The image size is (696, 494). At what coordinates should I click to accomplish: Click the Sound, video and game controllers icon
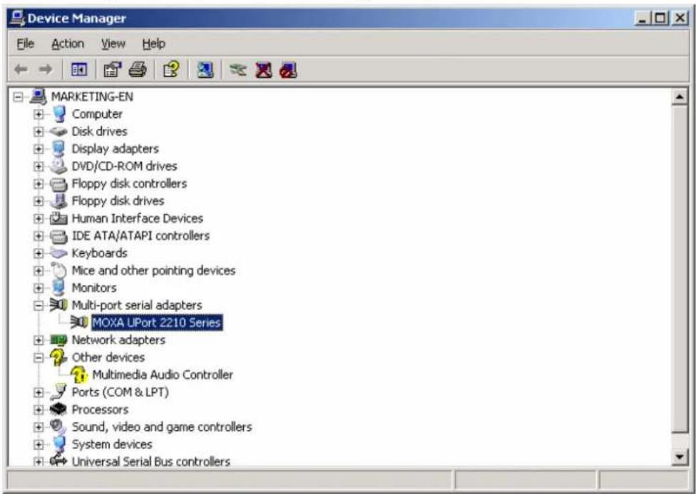click(x=58, y=426)
